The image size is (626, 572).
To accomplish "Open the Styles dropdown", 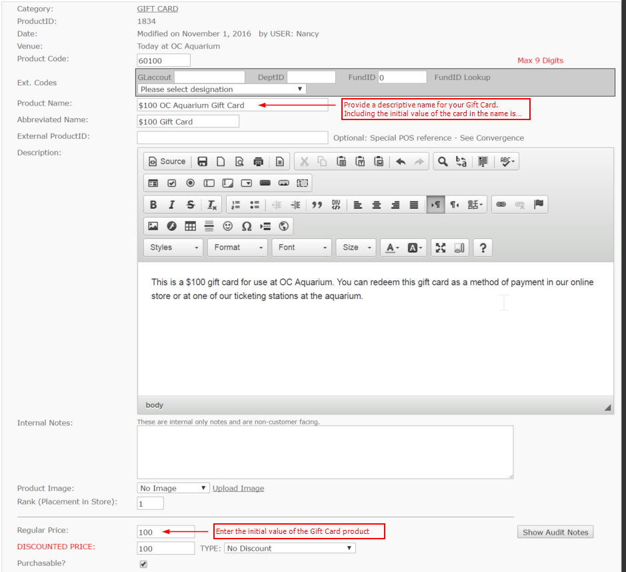I will 173,248.
